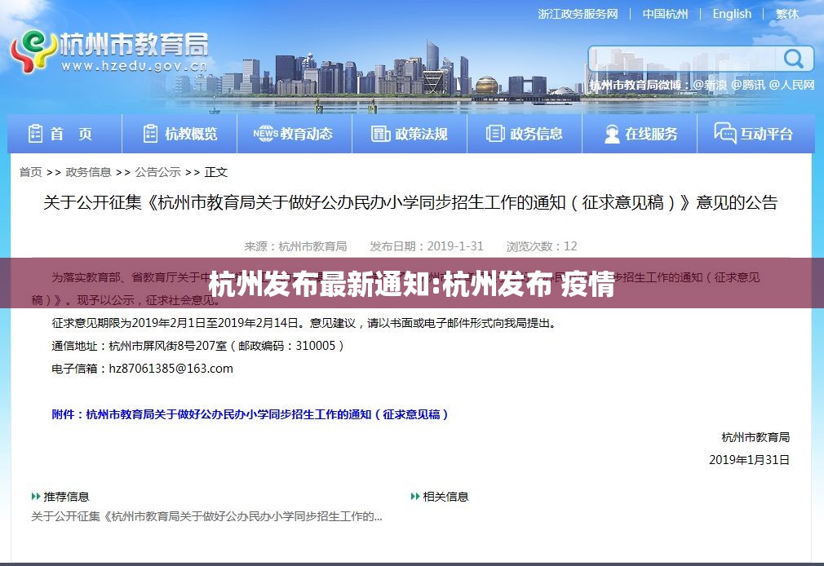This screenshot has height=566, width=824.
Task: Open the 政务信息 navigation tab
Action: (525, 134)
